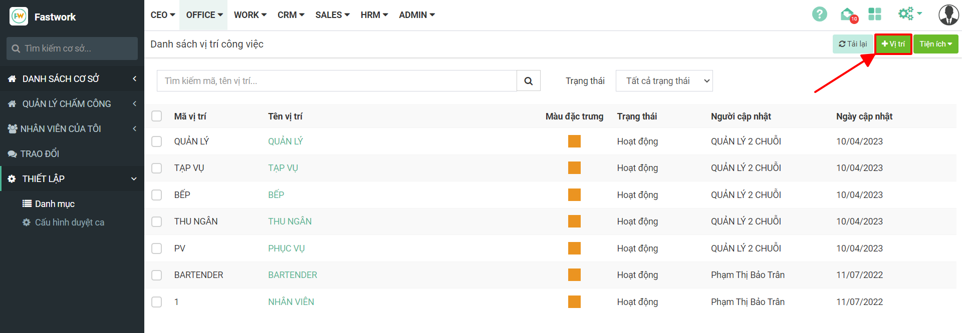Open the CRM menu

point(291,15)
